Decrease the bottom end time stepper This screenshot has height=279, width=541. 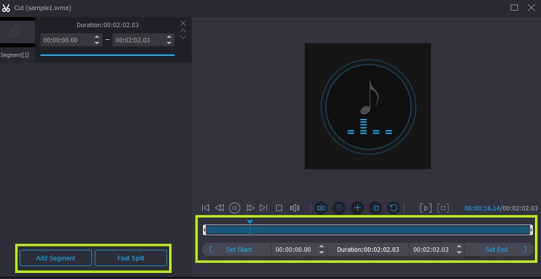click(x=459, y=253)
